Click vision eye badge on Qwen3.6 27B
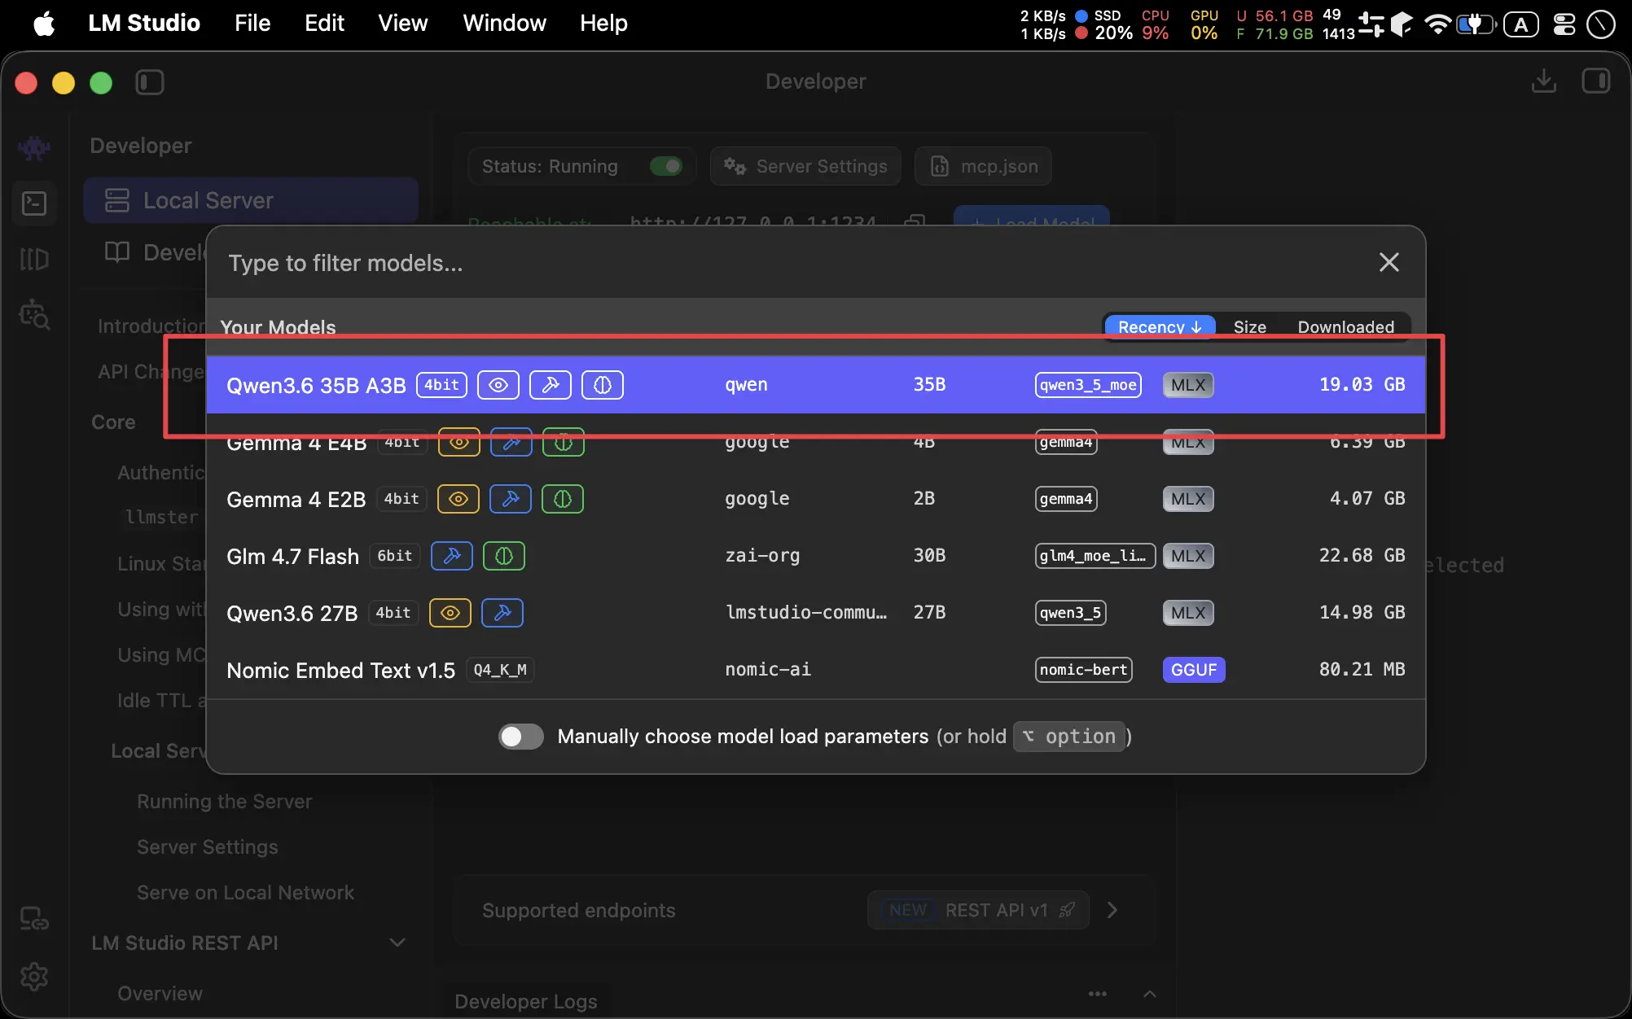 click(450, 613)
